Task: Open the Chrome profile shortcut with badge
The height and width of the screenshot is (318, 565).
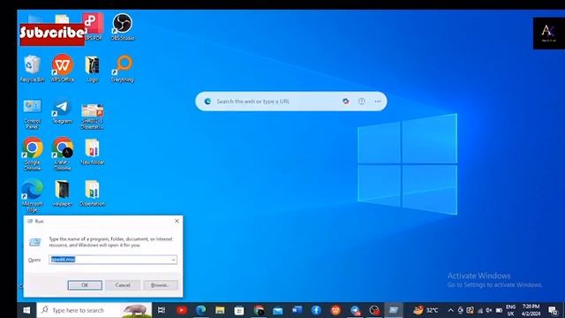Action: [x=63, y=153]
